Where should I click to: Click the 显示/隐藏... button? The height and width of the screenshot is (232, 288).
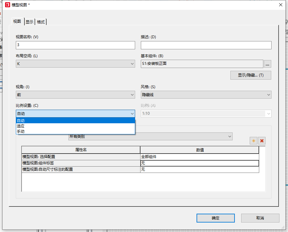[251, 75]
